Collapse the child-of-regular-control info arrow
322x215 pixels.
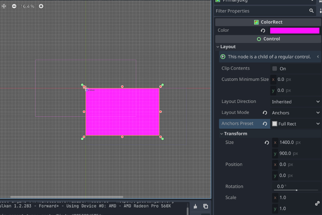318,57
